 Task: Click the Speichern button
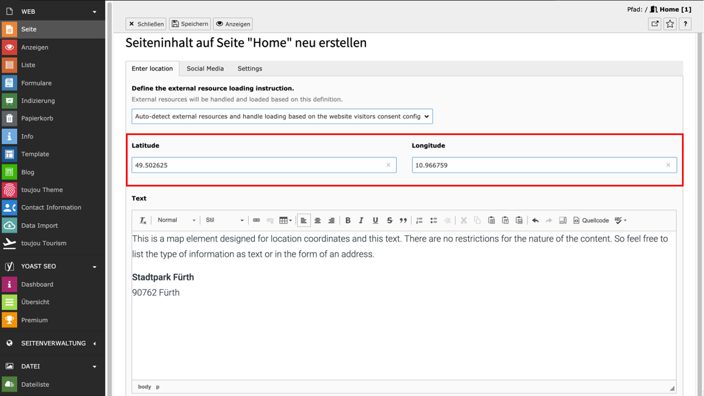tap(190, 24)
